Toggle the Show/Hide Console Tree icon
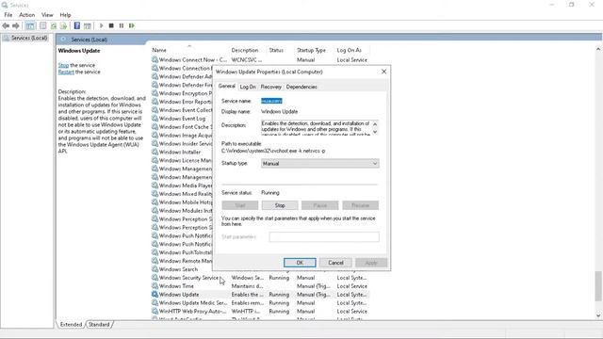Viewport: 603px width, 339px height. (30, 25)
